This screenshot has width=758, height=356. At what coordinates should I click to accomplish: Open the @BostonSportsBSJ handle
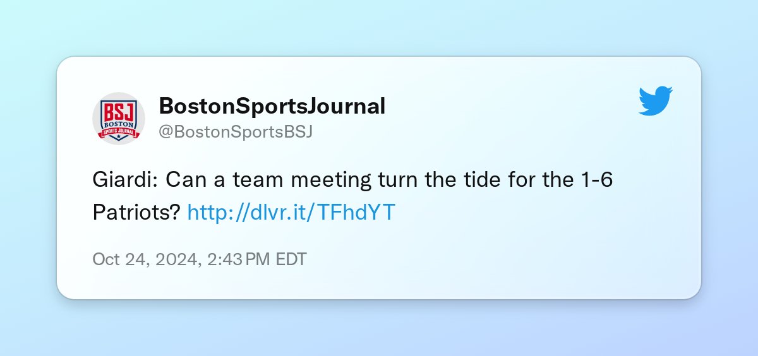coord(236,132)
